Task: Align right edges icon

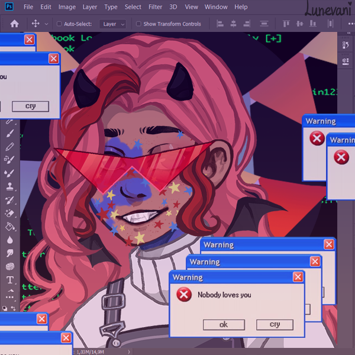Action: pos(247,24)
